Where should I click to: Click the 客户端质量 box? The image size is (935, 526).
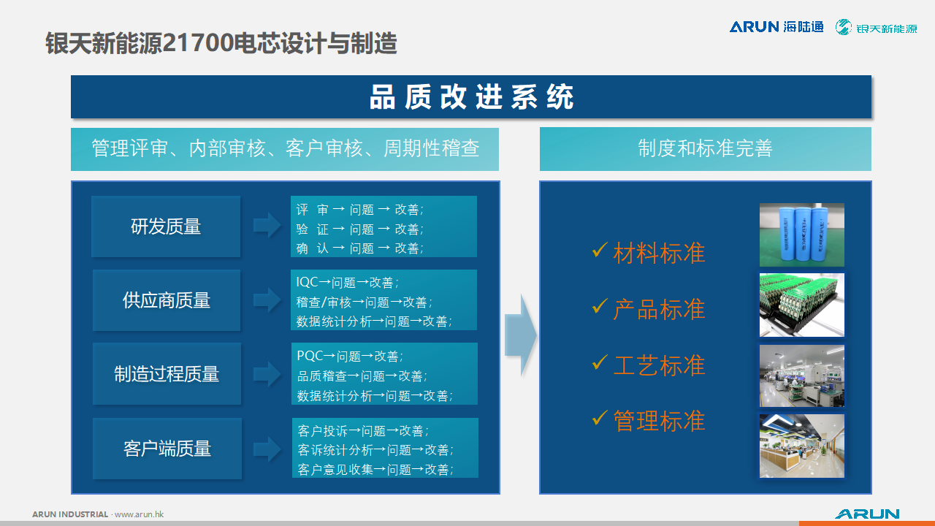pos(167,449)
